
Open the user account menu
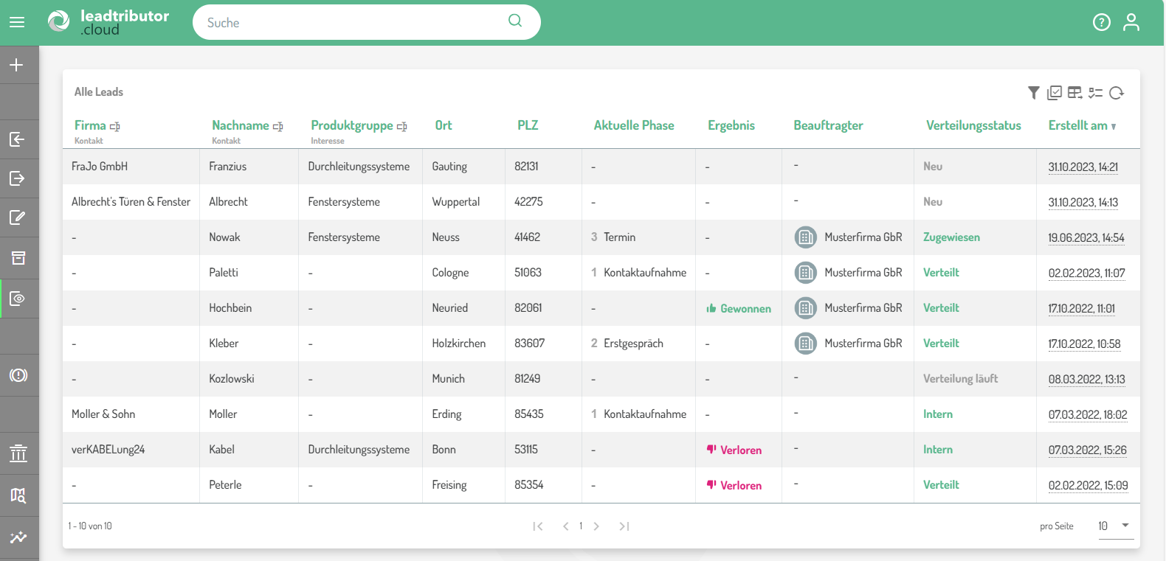[x=1131, y=22]
